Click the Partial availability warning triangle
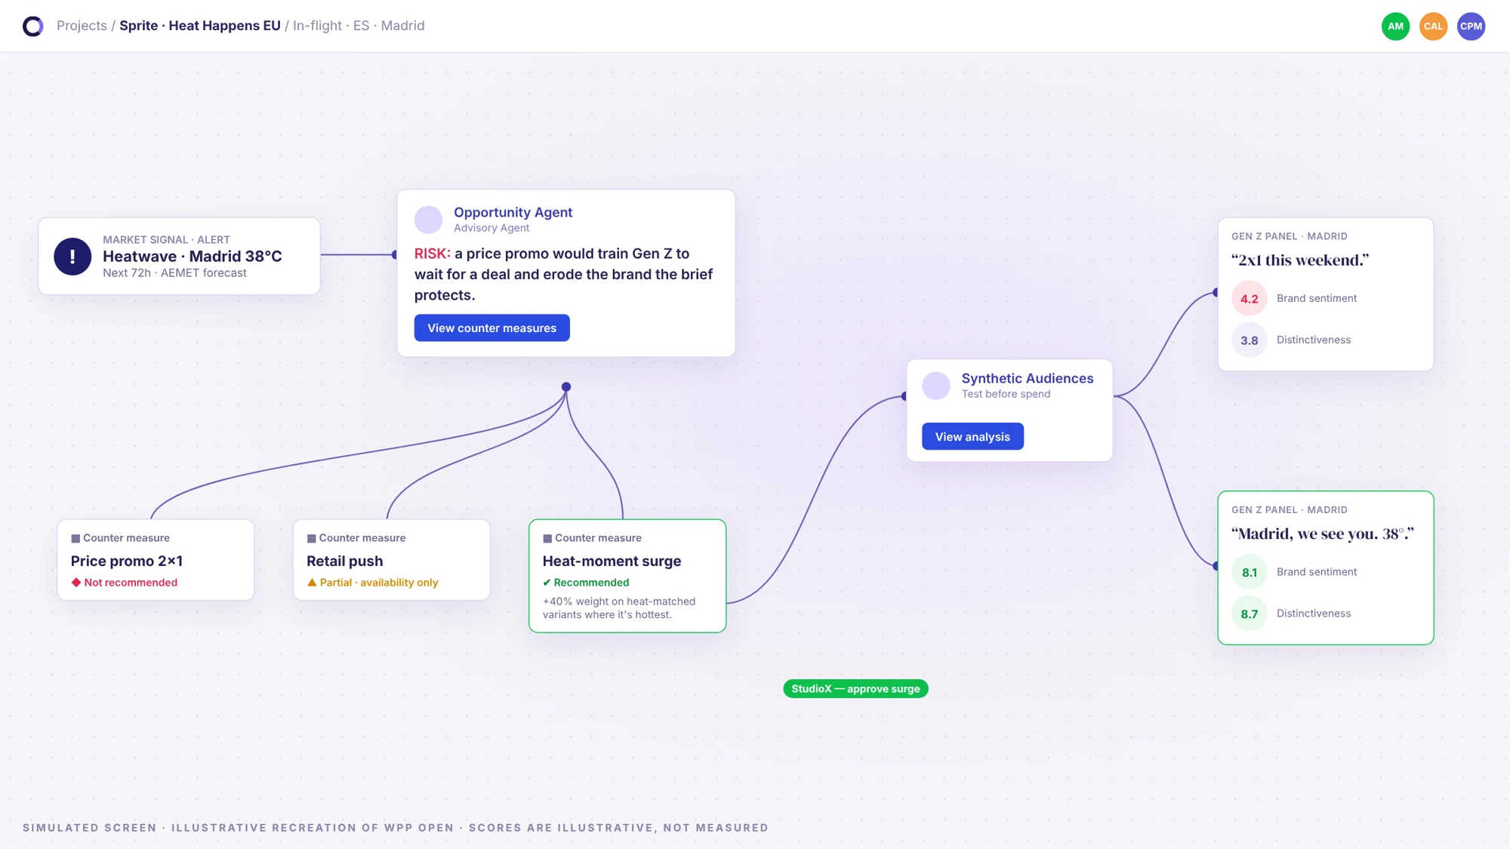 click(312, 583)
